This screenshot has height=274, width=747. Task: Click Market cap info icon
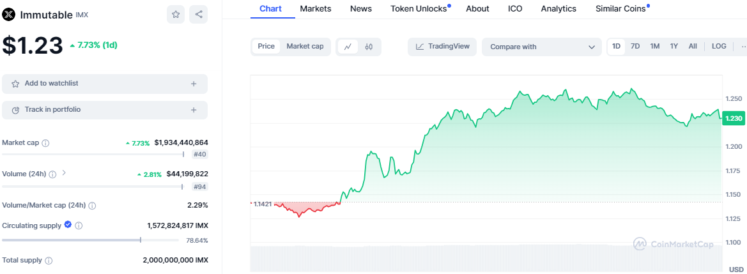pos(46,143)
